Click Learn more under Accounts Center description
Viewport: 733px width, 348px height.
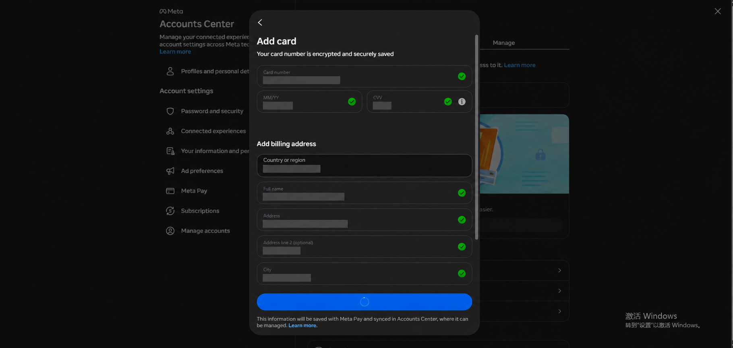175,52
